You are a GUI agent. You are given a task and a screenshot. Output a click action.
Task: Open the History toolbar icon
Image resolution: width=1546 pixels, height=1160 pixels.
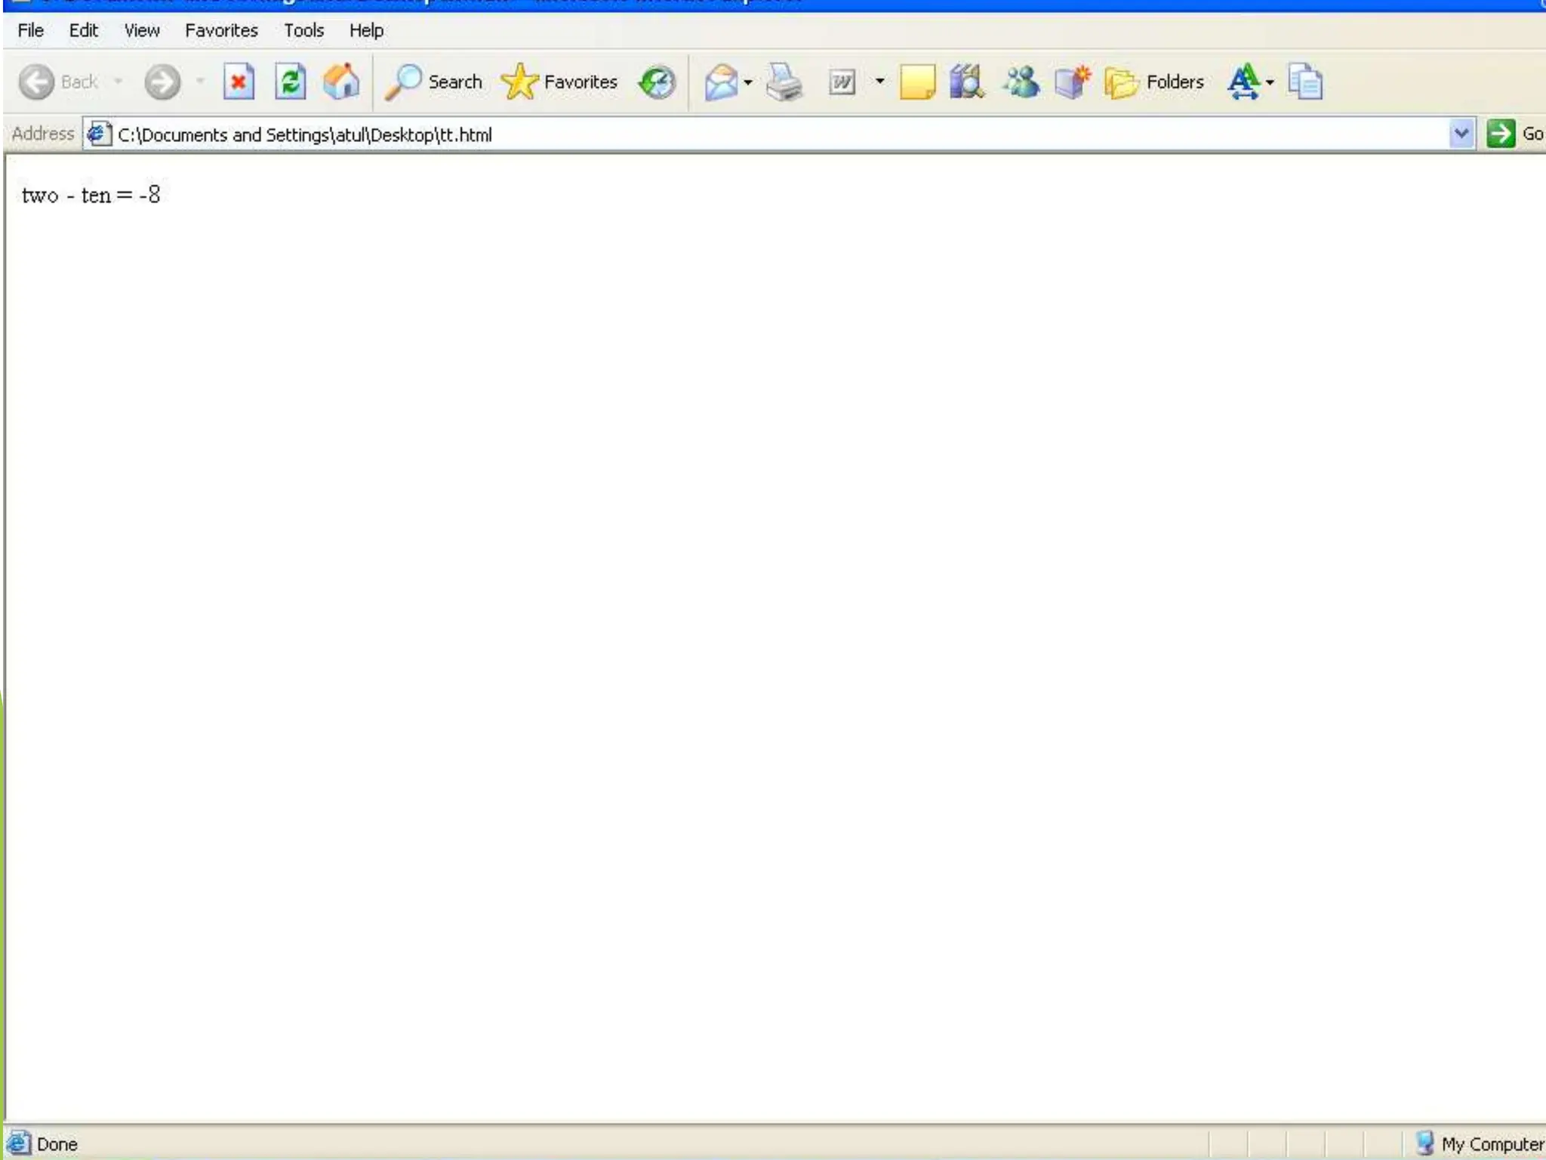(x=657, y=82)
